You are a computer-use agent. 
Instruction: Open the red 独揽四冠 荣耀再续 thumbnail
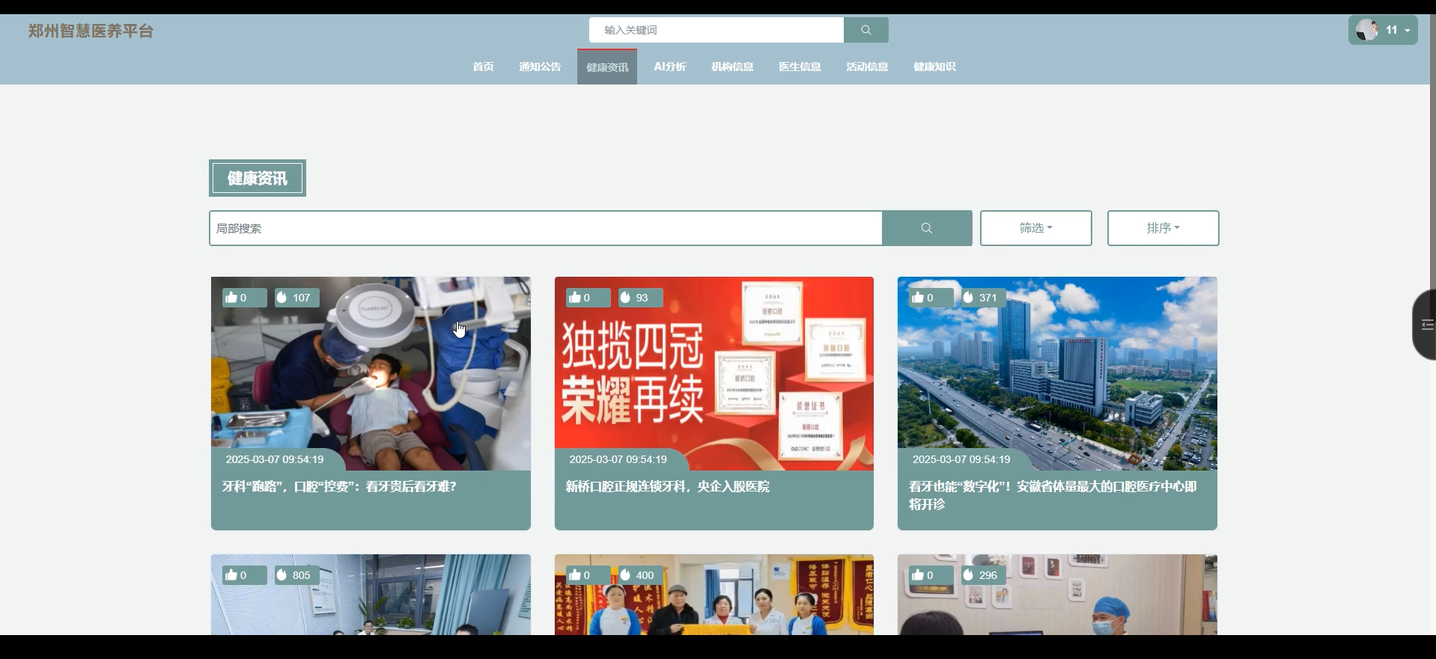714,373
